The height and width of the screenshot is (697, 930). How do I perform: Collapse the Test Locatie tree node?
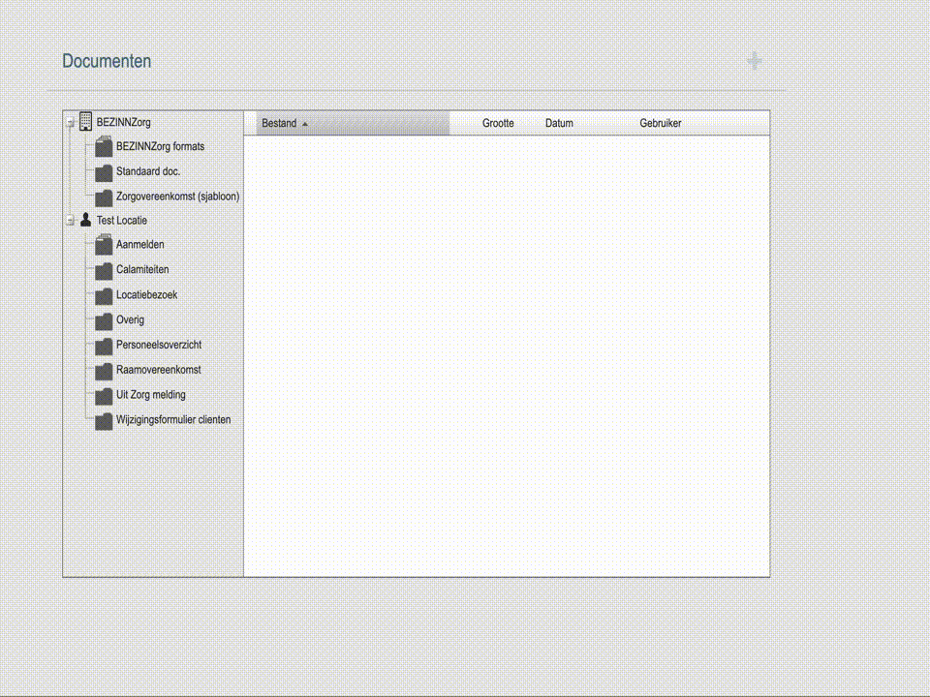pyautogui.click(x=70, y=222)
